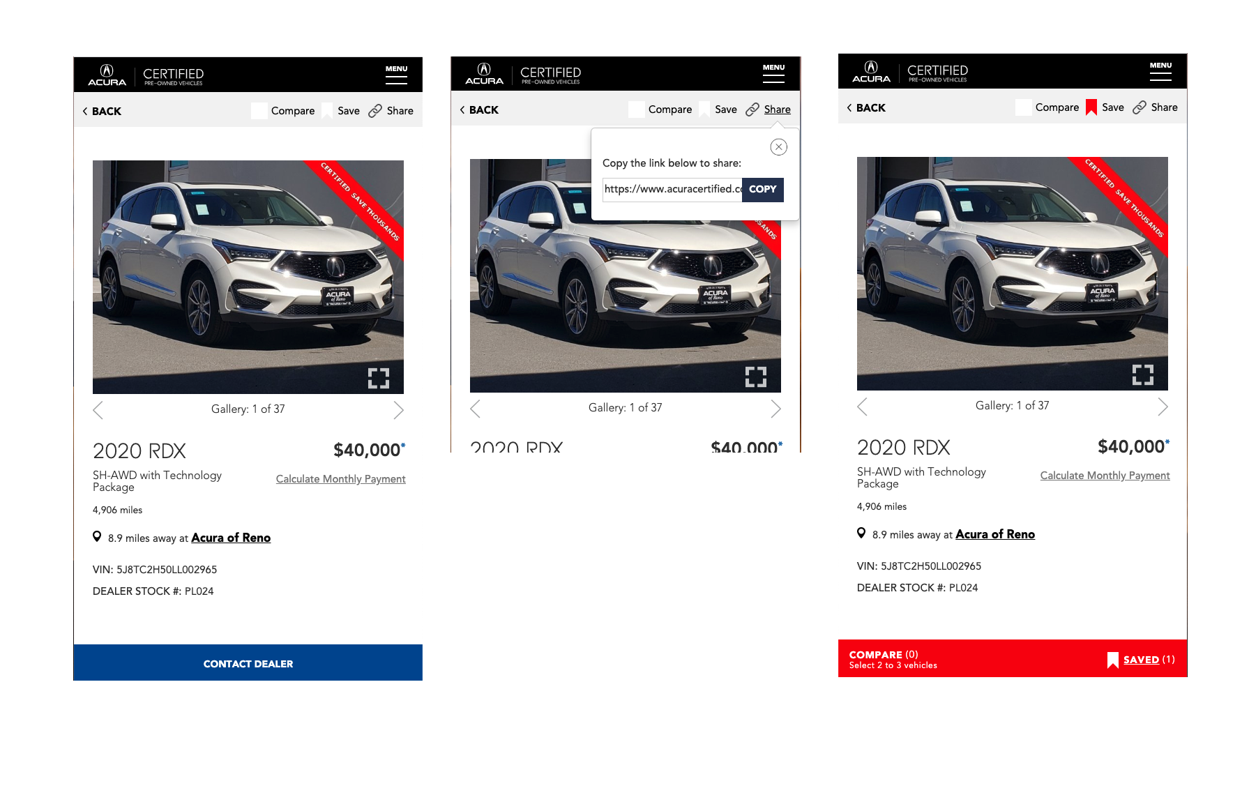Open Calculate Monthly Payment in the right screen

click(x=1105, y=476)
